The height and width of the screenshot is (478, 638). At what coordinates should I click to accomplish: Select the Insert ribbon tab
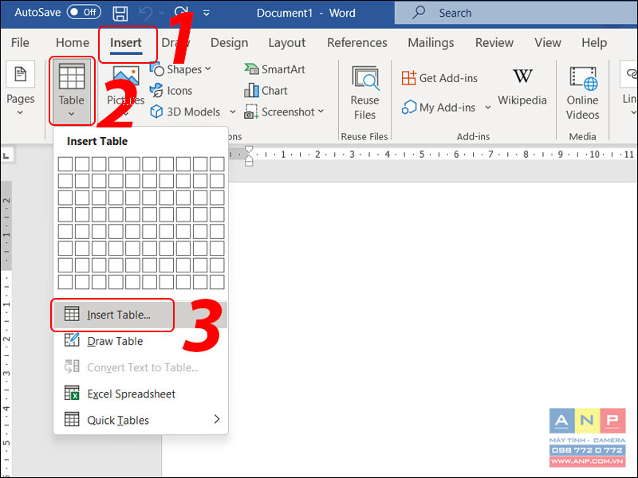tap(126, 43)
